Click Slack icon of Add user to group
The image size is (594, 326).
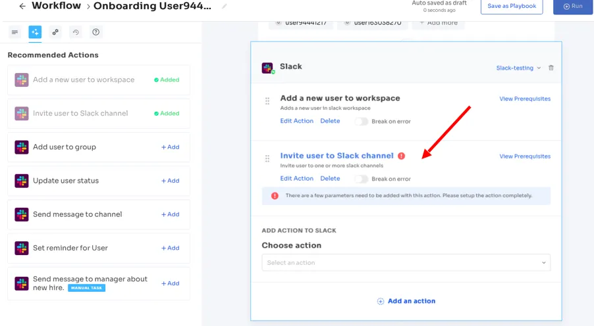pos(22,147)
